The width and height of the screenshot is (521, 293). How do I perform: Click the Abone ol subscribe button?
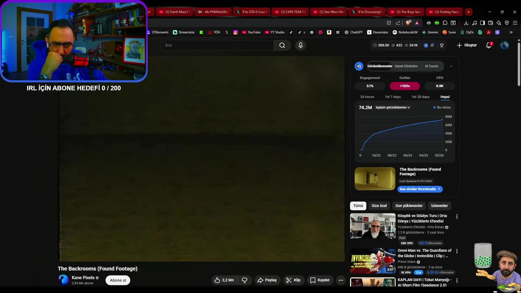(x=118, y=280)
